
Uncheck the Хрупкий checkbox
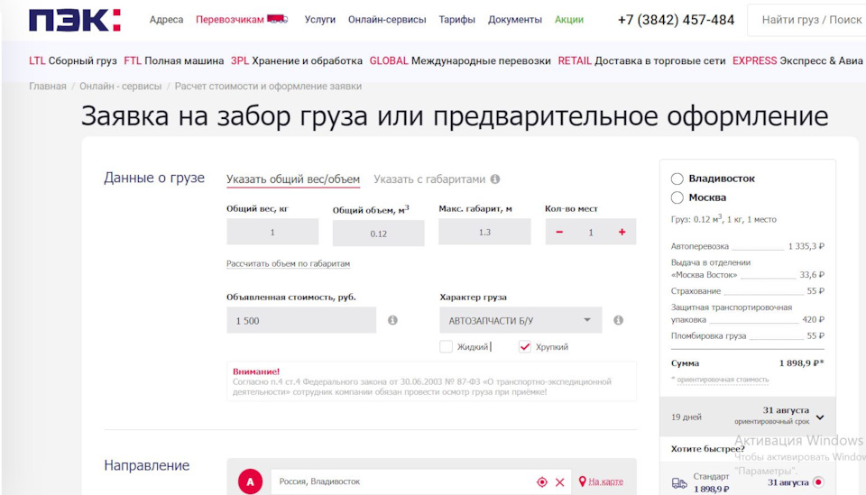tap(525, 346)
